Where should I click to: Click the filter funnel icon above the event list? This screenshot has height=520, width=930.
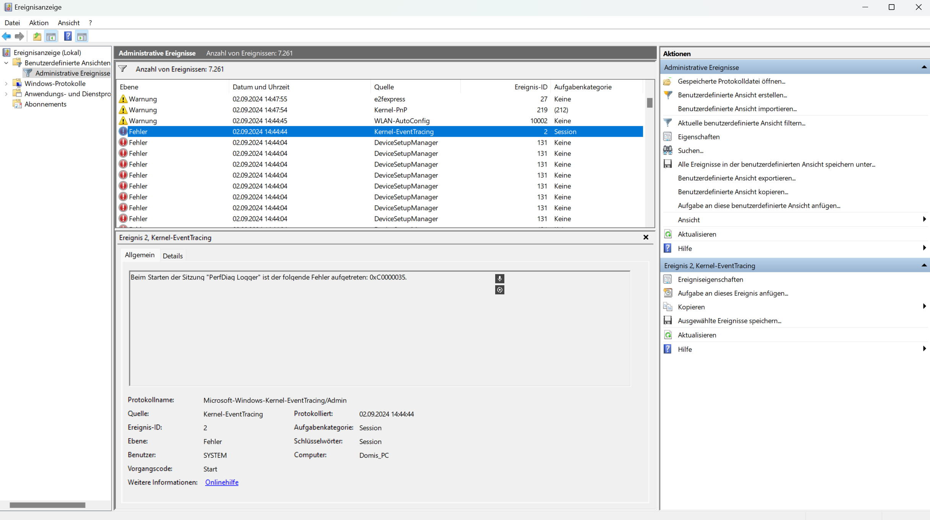pos(123,69)
